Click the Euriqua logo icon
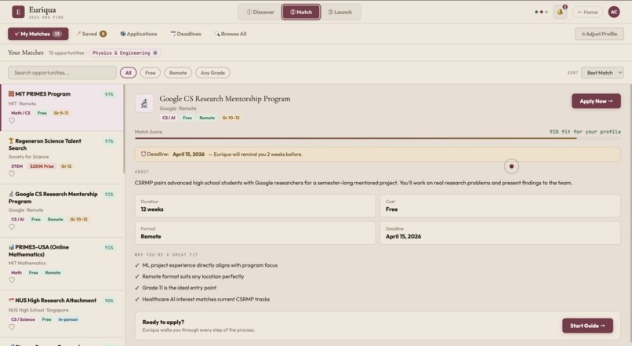The image size is (632, 346). (18, 12)
